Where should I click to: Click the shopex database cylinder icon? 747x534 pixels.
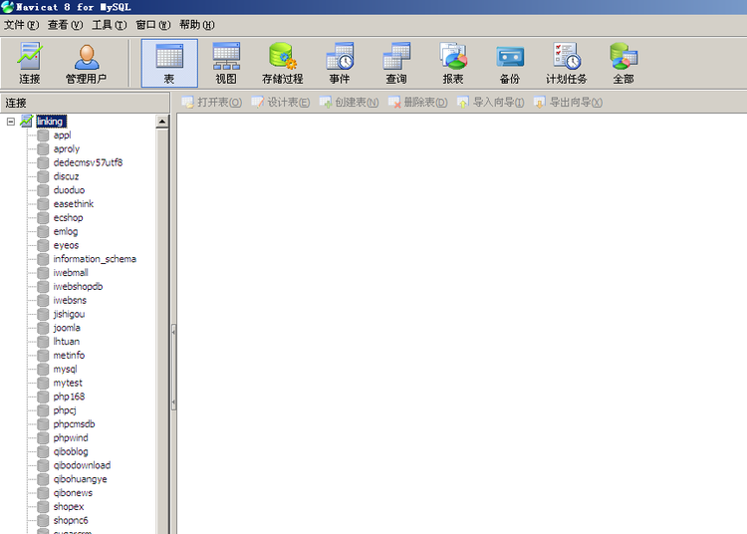coord(44,507)
